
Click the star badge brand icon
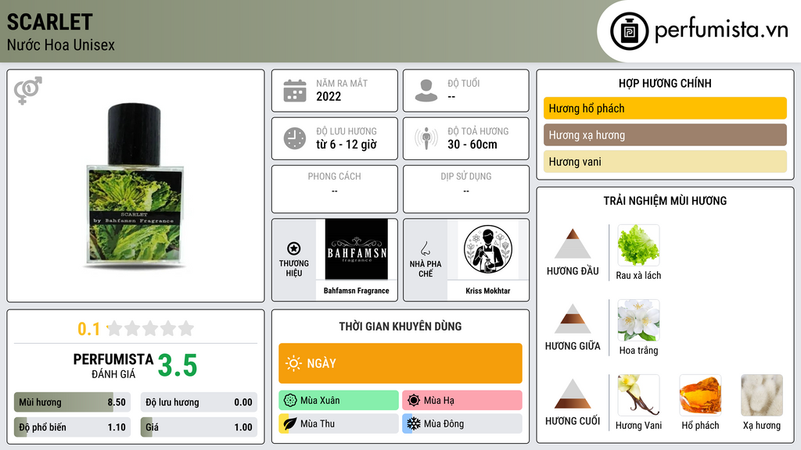294,248
